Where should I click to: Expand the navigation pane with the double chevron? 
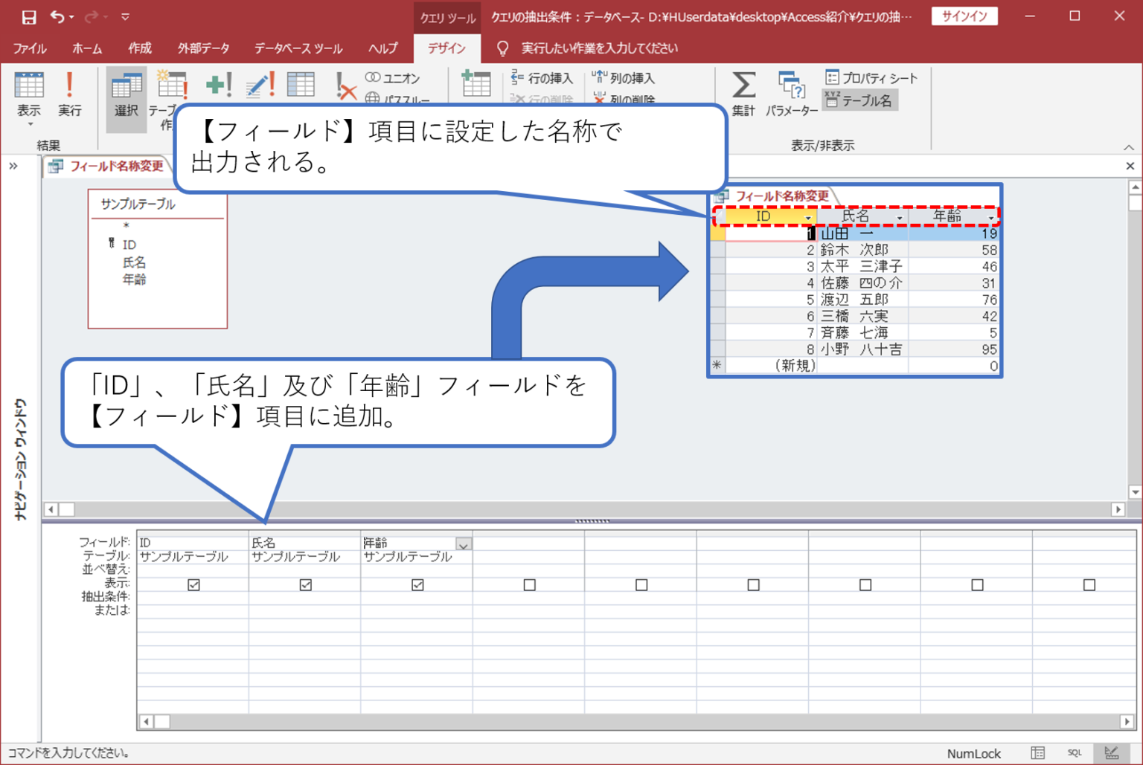coord(13,166)
